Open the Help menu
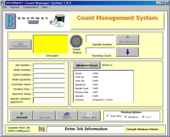The image size is (170, 137). pyautogui.click(x=44, y=7)
